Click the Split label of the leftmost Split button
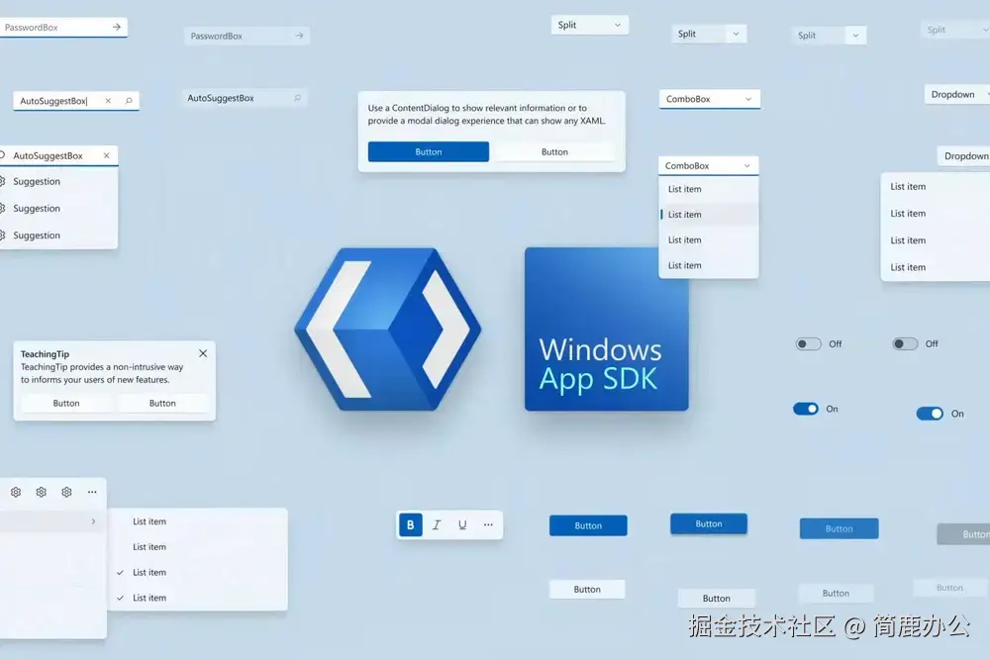Image resolution: width=990 pixels, height=659 pixels. pos(567,26)
